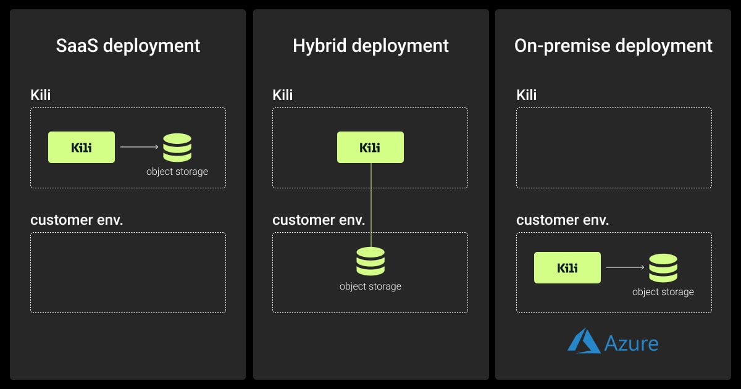Click the arrow between Kili and storage in SaaS

click(140, 147)
